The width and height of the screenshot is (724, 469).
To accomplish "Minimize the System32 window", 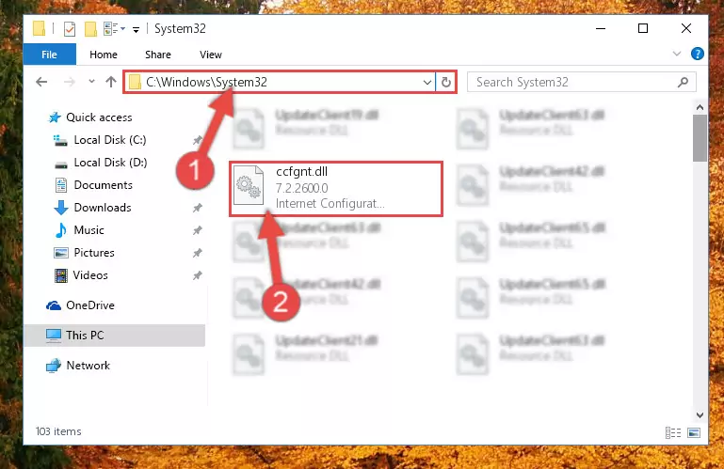I will click(601, 28).
